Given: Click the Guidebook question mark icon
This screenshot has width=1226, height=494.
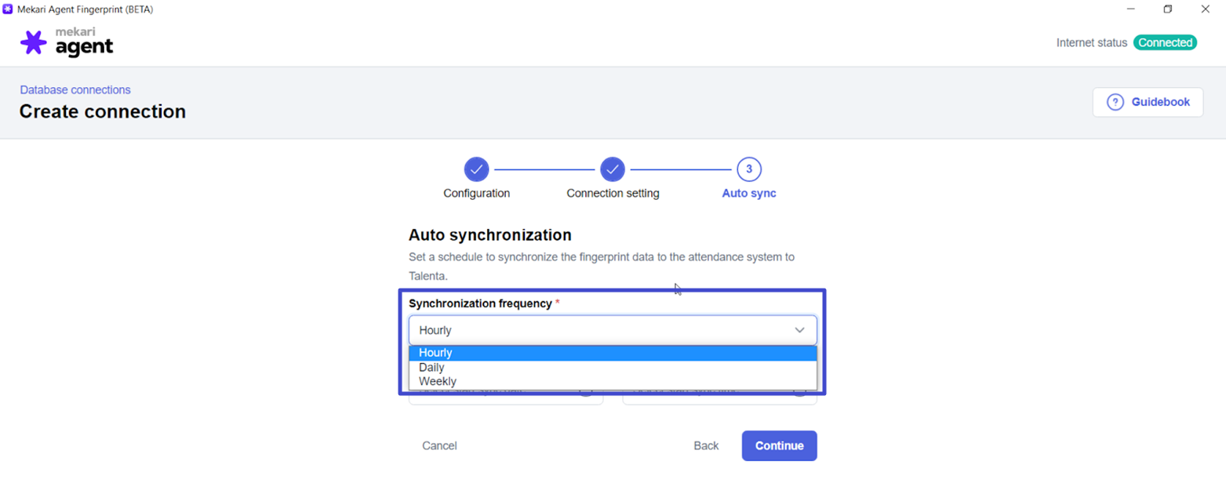Looking at the screenshot, I should 1115,102.
